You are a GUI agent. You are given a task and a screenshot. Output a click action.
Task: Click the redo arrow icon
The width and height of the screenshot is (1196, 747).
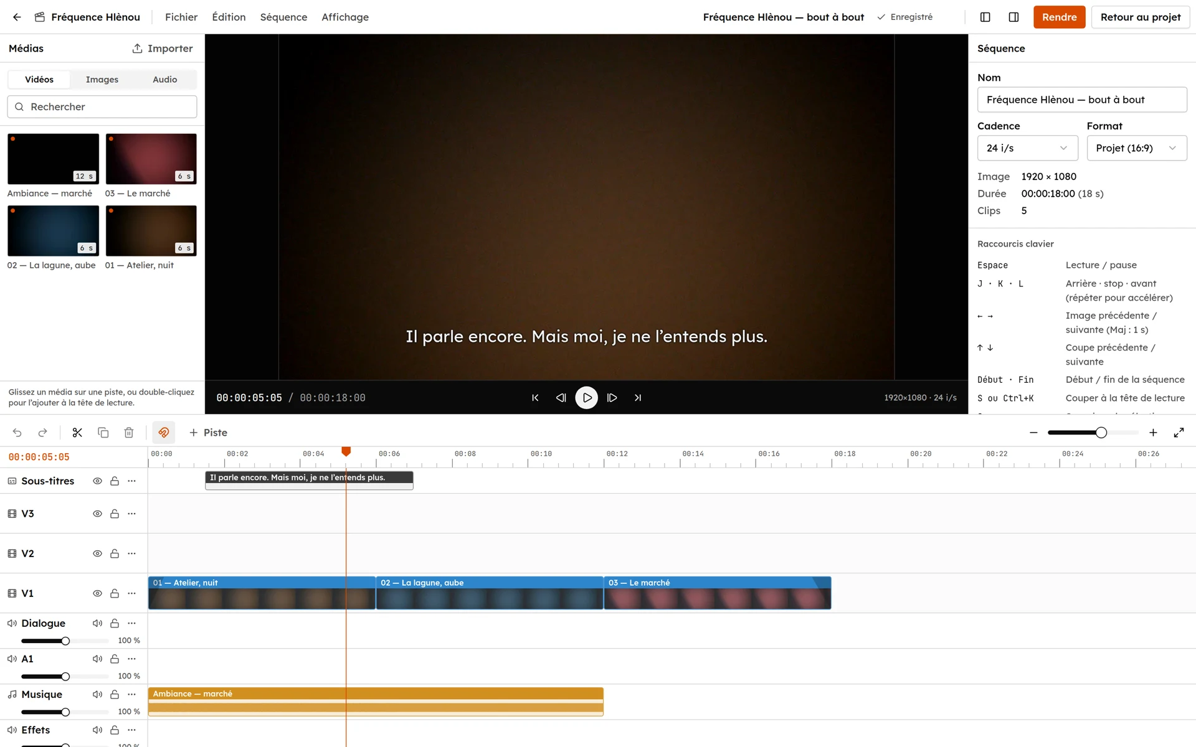43,433
